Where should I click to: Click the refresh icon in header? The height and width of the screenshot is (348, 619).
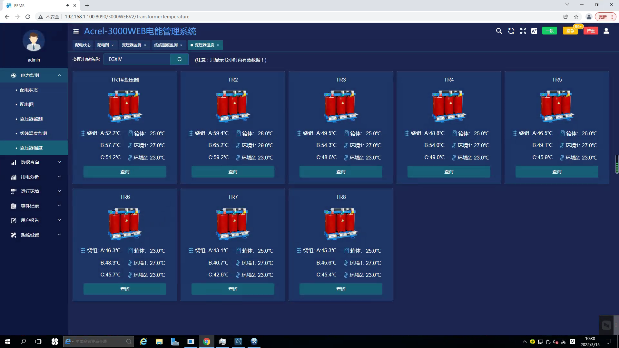click(x=511, y=31)
